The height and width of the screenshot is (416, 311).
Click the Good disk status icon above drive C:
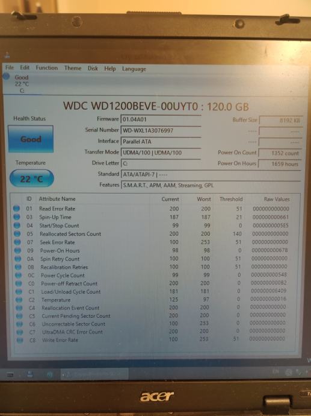(x=7, y=77)
